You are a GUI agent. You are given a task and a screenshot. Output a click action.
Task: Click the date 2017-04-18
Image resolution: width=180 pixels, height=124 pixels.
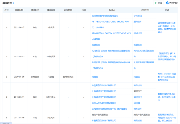click(x=19, y=118)
